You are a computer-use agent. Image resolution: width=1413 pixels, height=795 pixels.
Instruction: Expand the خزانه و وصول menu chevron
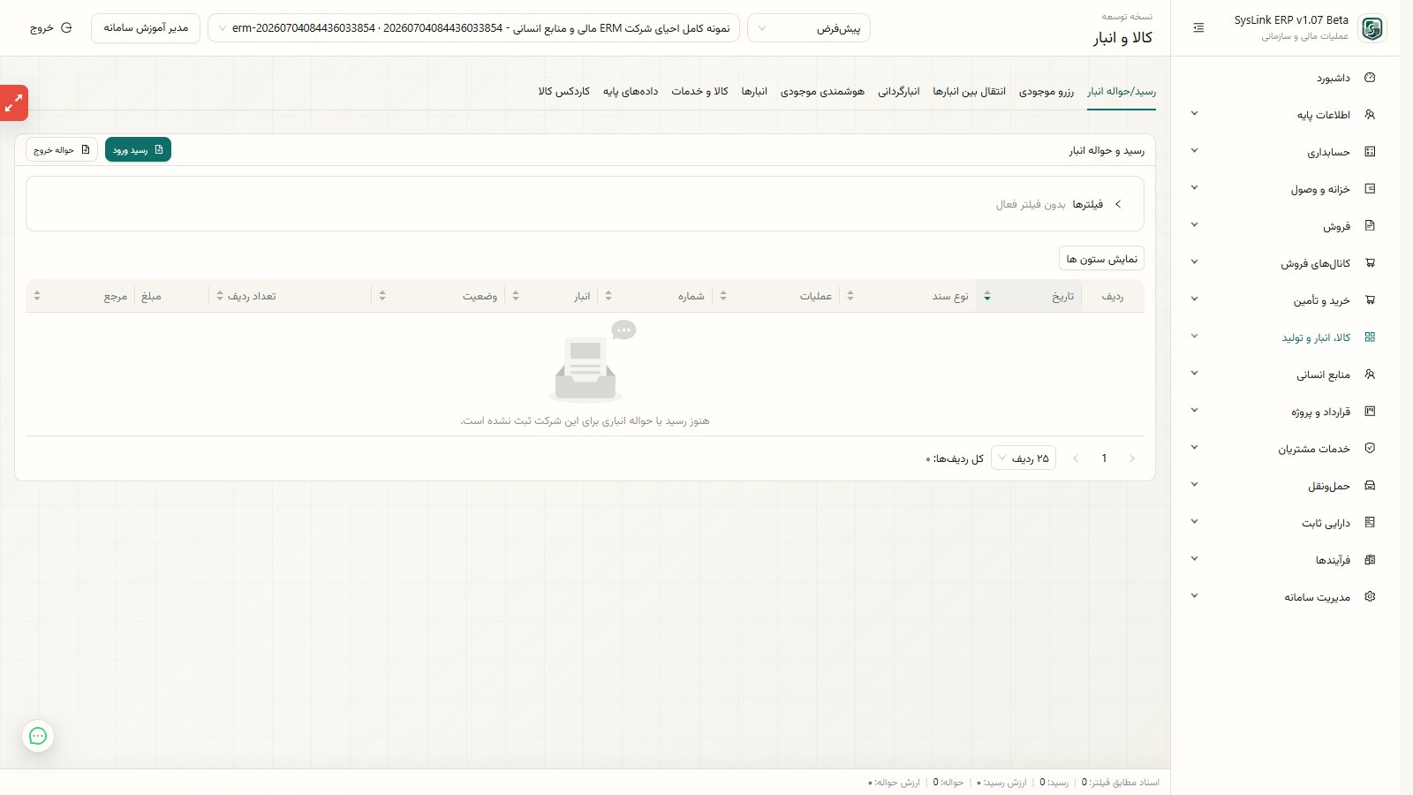click(1194, 188)
